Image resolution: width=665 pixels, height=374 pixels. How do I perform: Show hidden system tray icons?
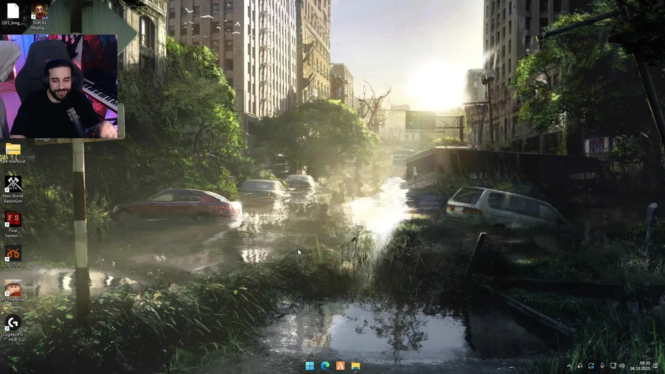click(569, 366)
